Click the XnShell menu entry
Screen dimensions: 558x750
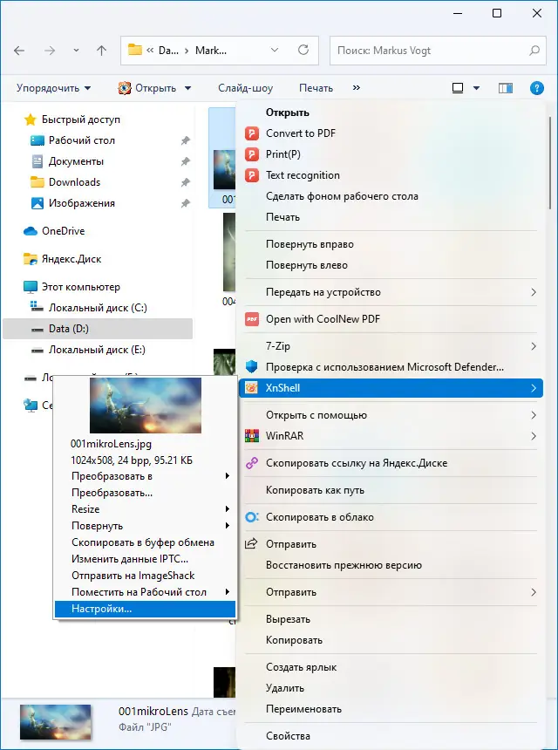coord(391,388)
